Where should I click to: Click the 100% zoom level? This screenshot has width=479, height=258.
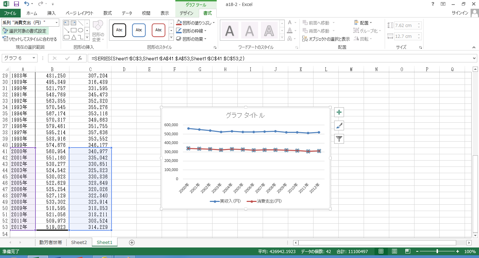point(470,251)
